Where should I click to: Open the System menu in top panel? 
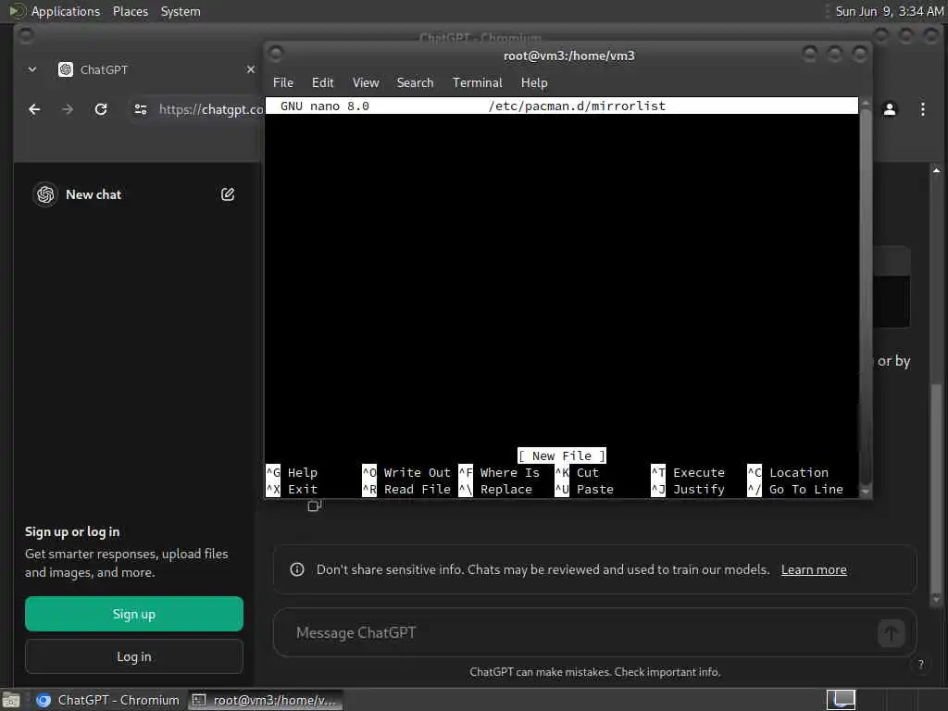click(181, 11)
